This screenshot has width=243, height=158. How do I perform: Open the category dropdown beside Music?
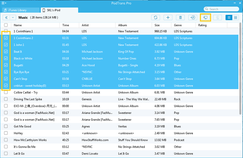tap(13, 17)
